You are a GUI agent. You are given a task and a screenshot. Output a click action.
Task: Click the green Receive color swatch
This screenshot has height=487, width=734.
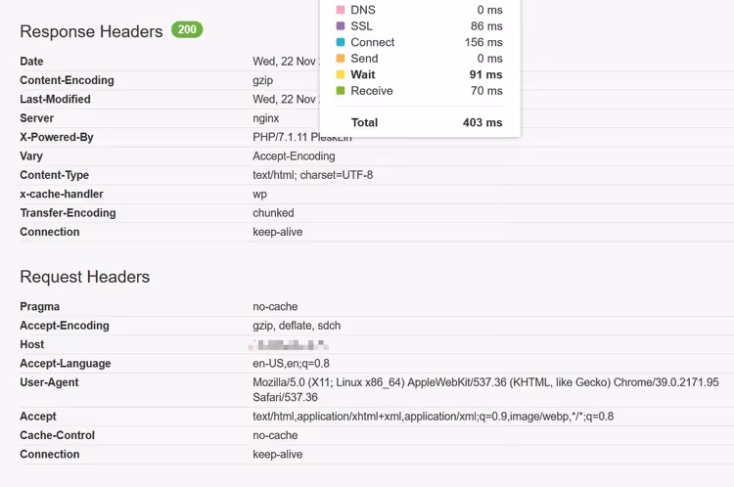[341, 90]
